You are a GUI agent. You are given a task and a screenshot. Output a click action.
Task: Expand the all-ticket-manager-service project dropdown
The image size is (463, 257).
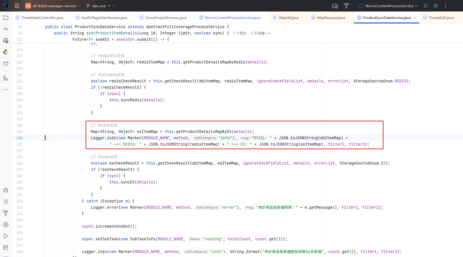[x=55, y=6]
